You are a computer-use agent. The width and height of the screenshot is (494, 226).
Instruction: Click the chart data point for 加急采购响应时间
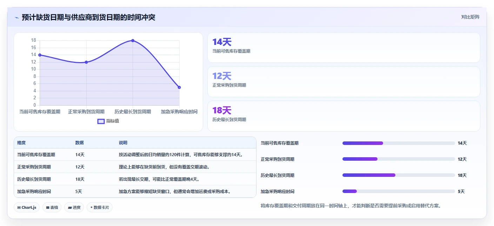(x=179, y=87)
